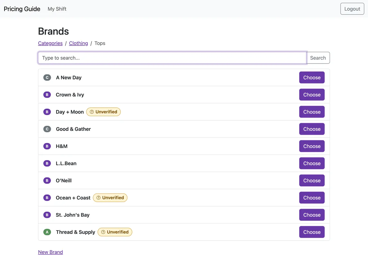Image resolution: width=368 pixels, height=256 pixels.
Task: Log out using the Logout button
Action: tap(352, 9)
